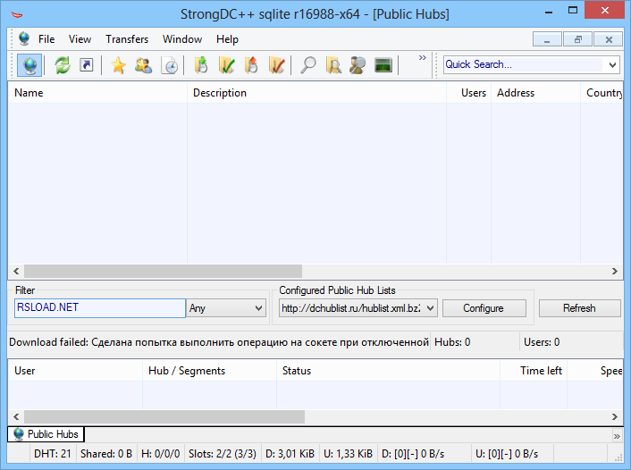631x470 pixels.
Task: Open Upload Queue folder with red arrow
Action: 251,65
